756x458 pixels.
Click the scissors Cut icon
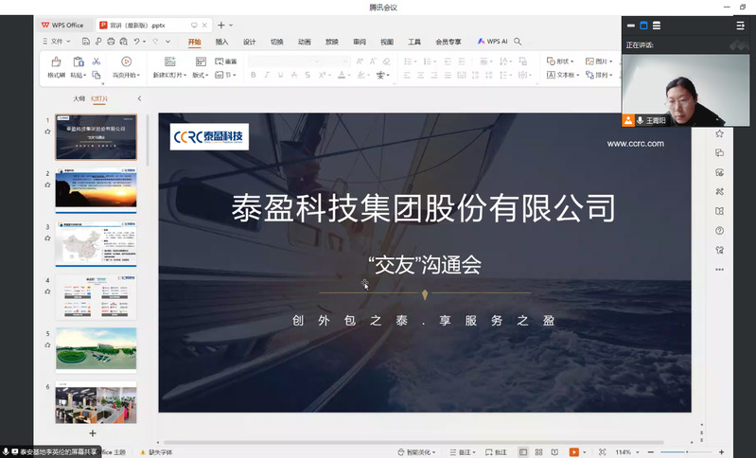point(96,62)
